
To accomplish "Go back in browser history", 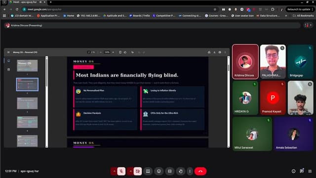I will point(4,9).
